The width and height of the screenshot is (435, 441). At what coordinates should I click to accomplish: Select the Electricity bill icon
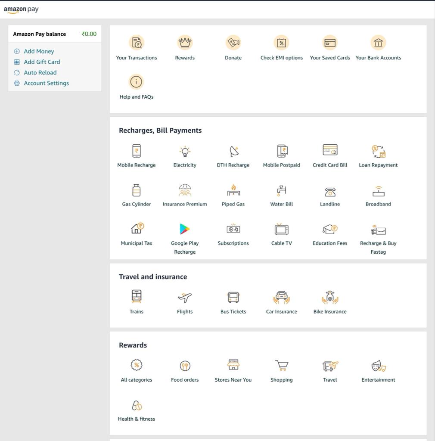pos(185,151)
